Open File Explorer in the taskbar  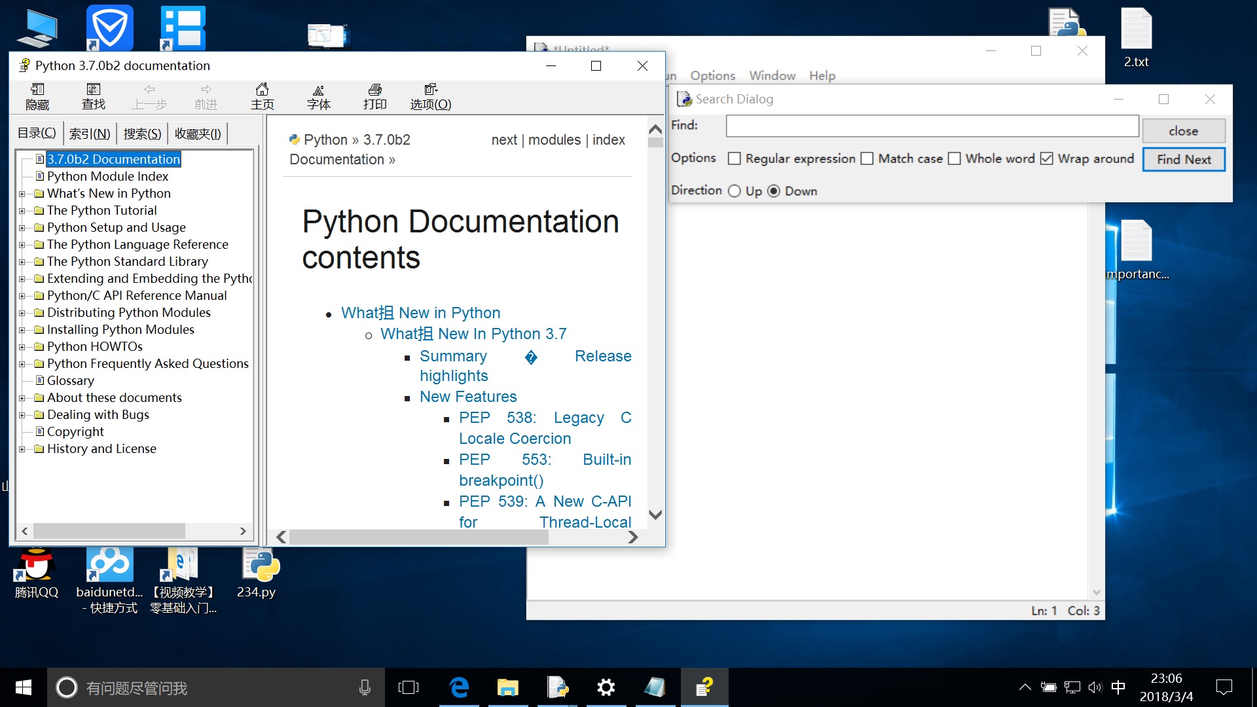pyautogui.click(x=507, y=687)
